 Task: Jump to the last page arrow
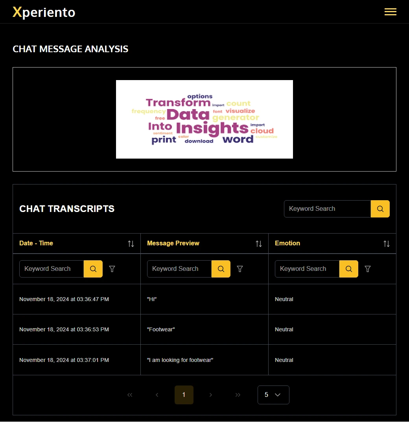(x=238, y=395)
